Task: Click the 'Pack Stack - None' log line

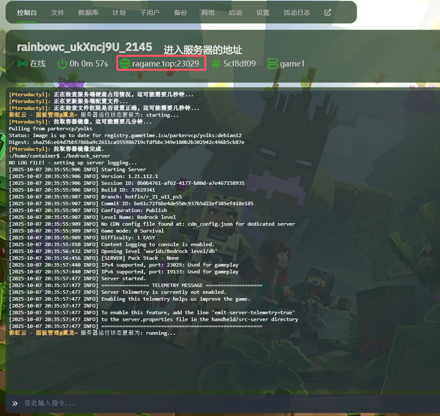Action: pos(94,258)
